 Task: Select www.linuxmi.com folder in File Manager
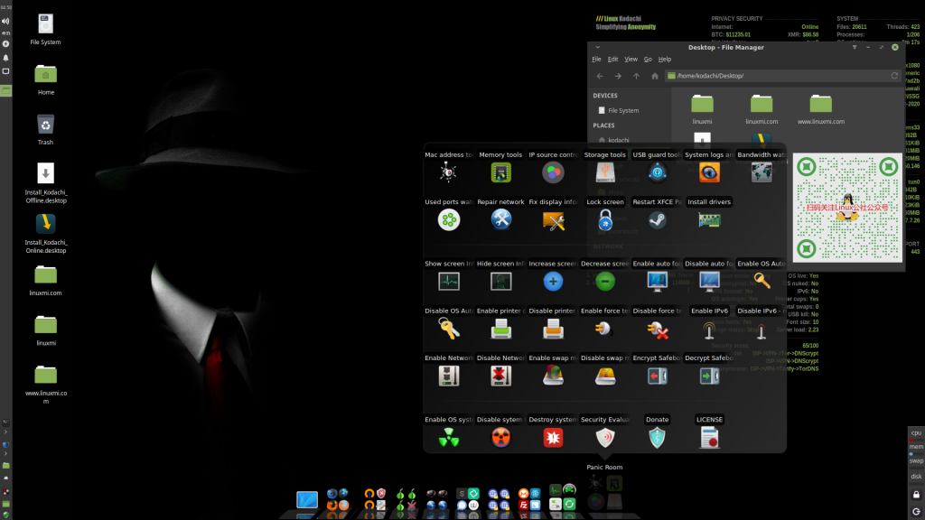coord(820,109)
